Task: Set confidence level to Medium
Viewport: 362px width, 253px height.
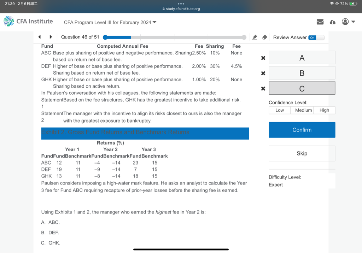Action: (303, 110)
